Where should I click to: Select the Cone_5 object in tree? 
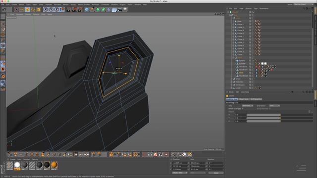[x=240, y=43]
